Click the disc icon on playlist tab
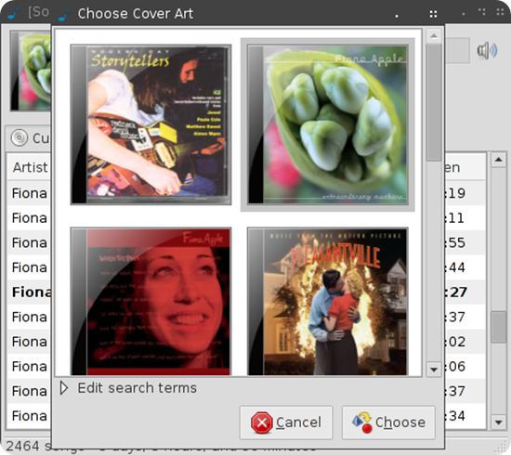 (19, 137)
